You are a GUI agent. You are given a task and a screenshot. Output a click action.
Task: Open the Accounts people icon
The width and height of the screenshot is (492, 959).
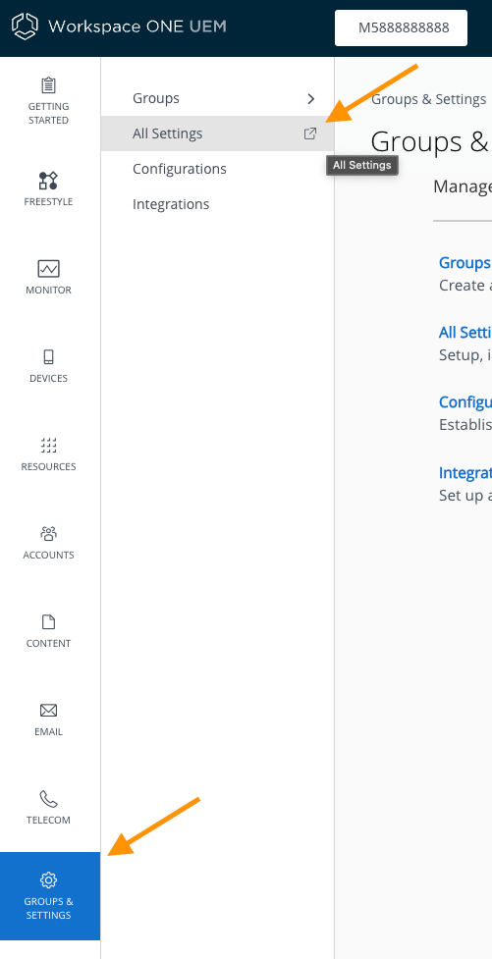(x=48, y=533)
